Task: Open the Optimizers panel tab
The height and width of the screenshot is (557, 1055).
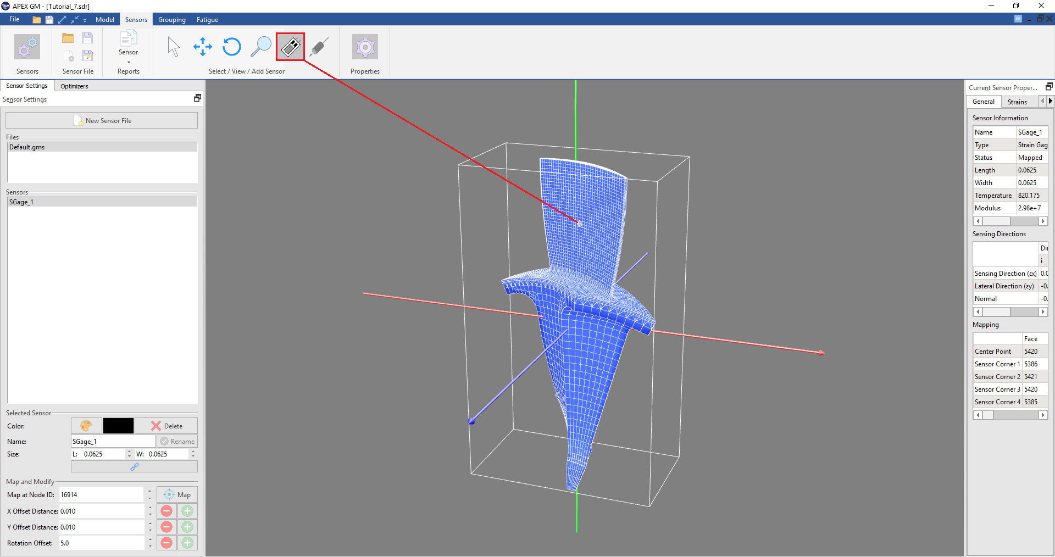Action: coord(74,86)
